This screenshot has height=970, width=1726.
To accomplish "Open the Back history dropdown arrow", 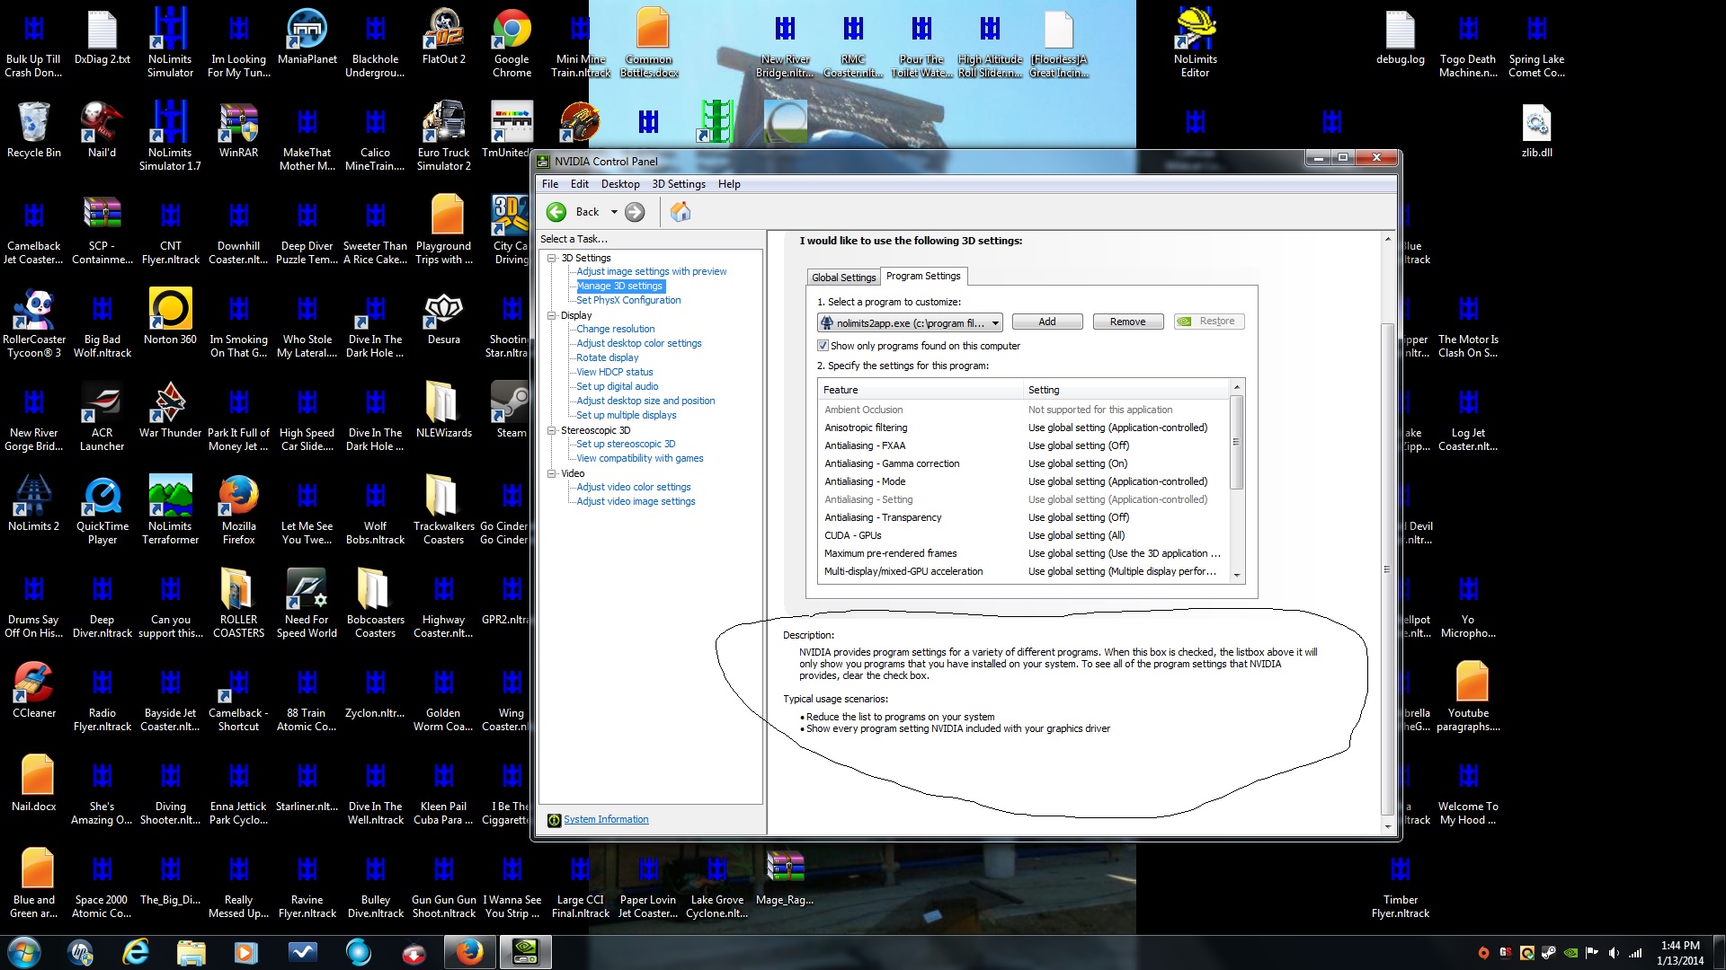I will coord(614,212).
